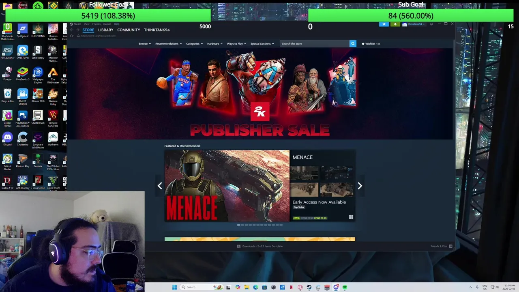The image size is (519, 292).
Task: Open RSI Launcher desktop shortcut
Action: 7,52
